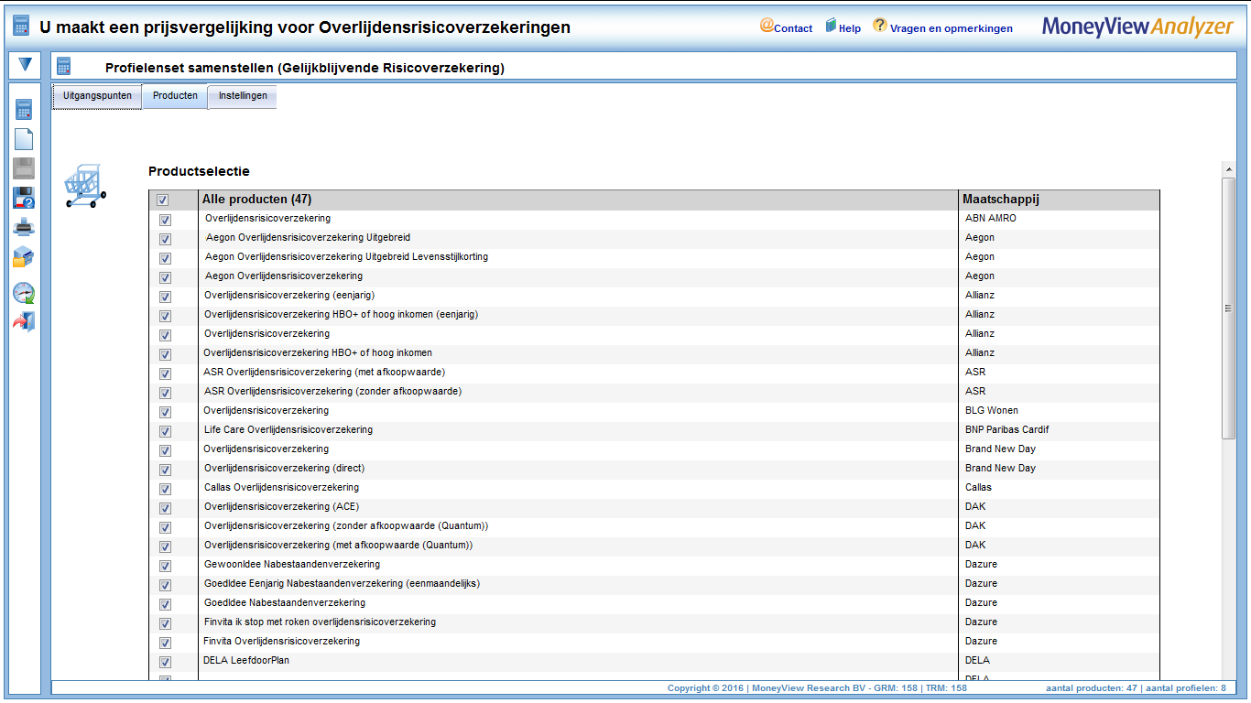Toggle ASR (met afkoopwaarde) checkbox
Screen dimensions: 1251x703
tap(165, 373)
